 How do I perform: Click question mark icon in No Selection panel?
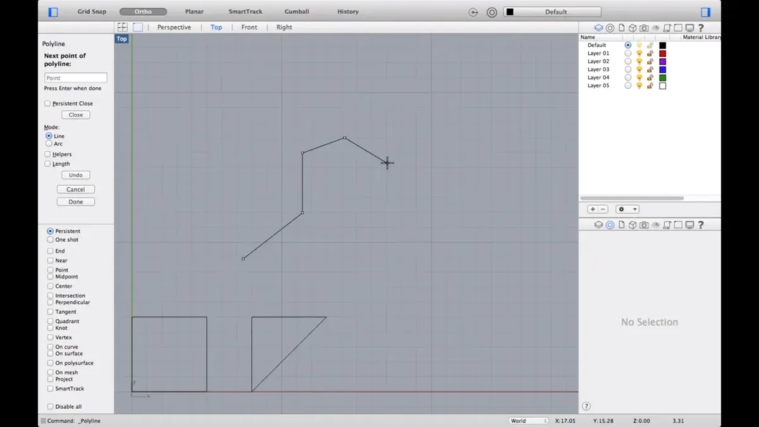pos(701,225)
